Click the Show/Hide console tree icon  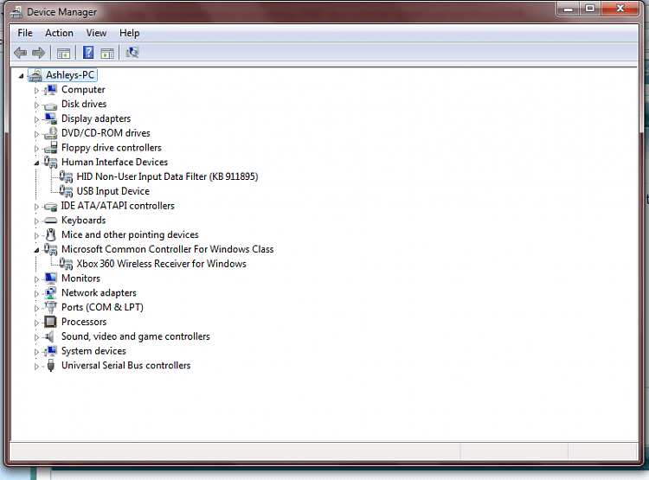[x=63, y=53]
